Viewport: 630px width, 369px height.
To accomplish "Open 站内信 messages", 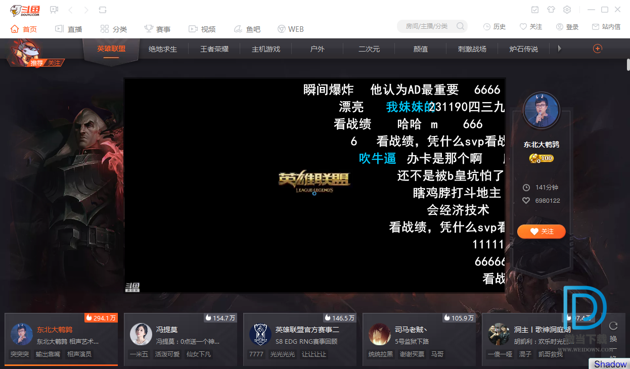I will point(606,27).
